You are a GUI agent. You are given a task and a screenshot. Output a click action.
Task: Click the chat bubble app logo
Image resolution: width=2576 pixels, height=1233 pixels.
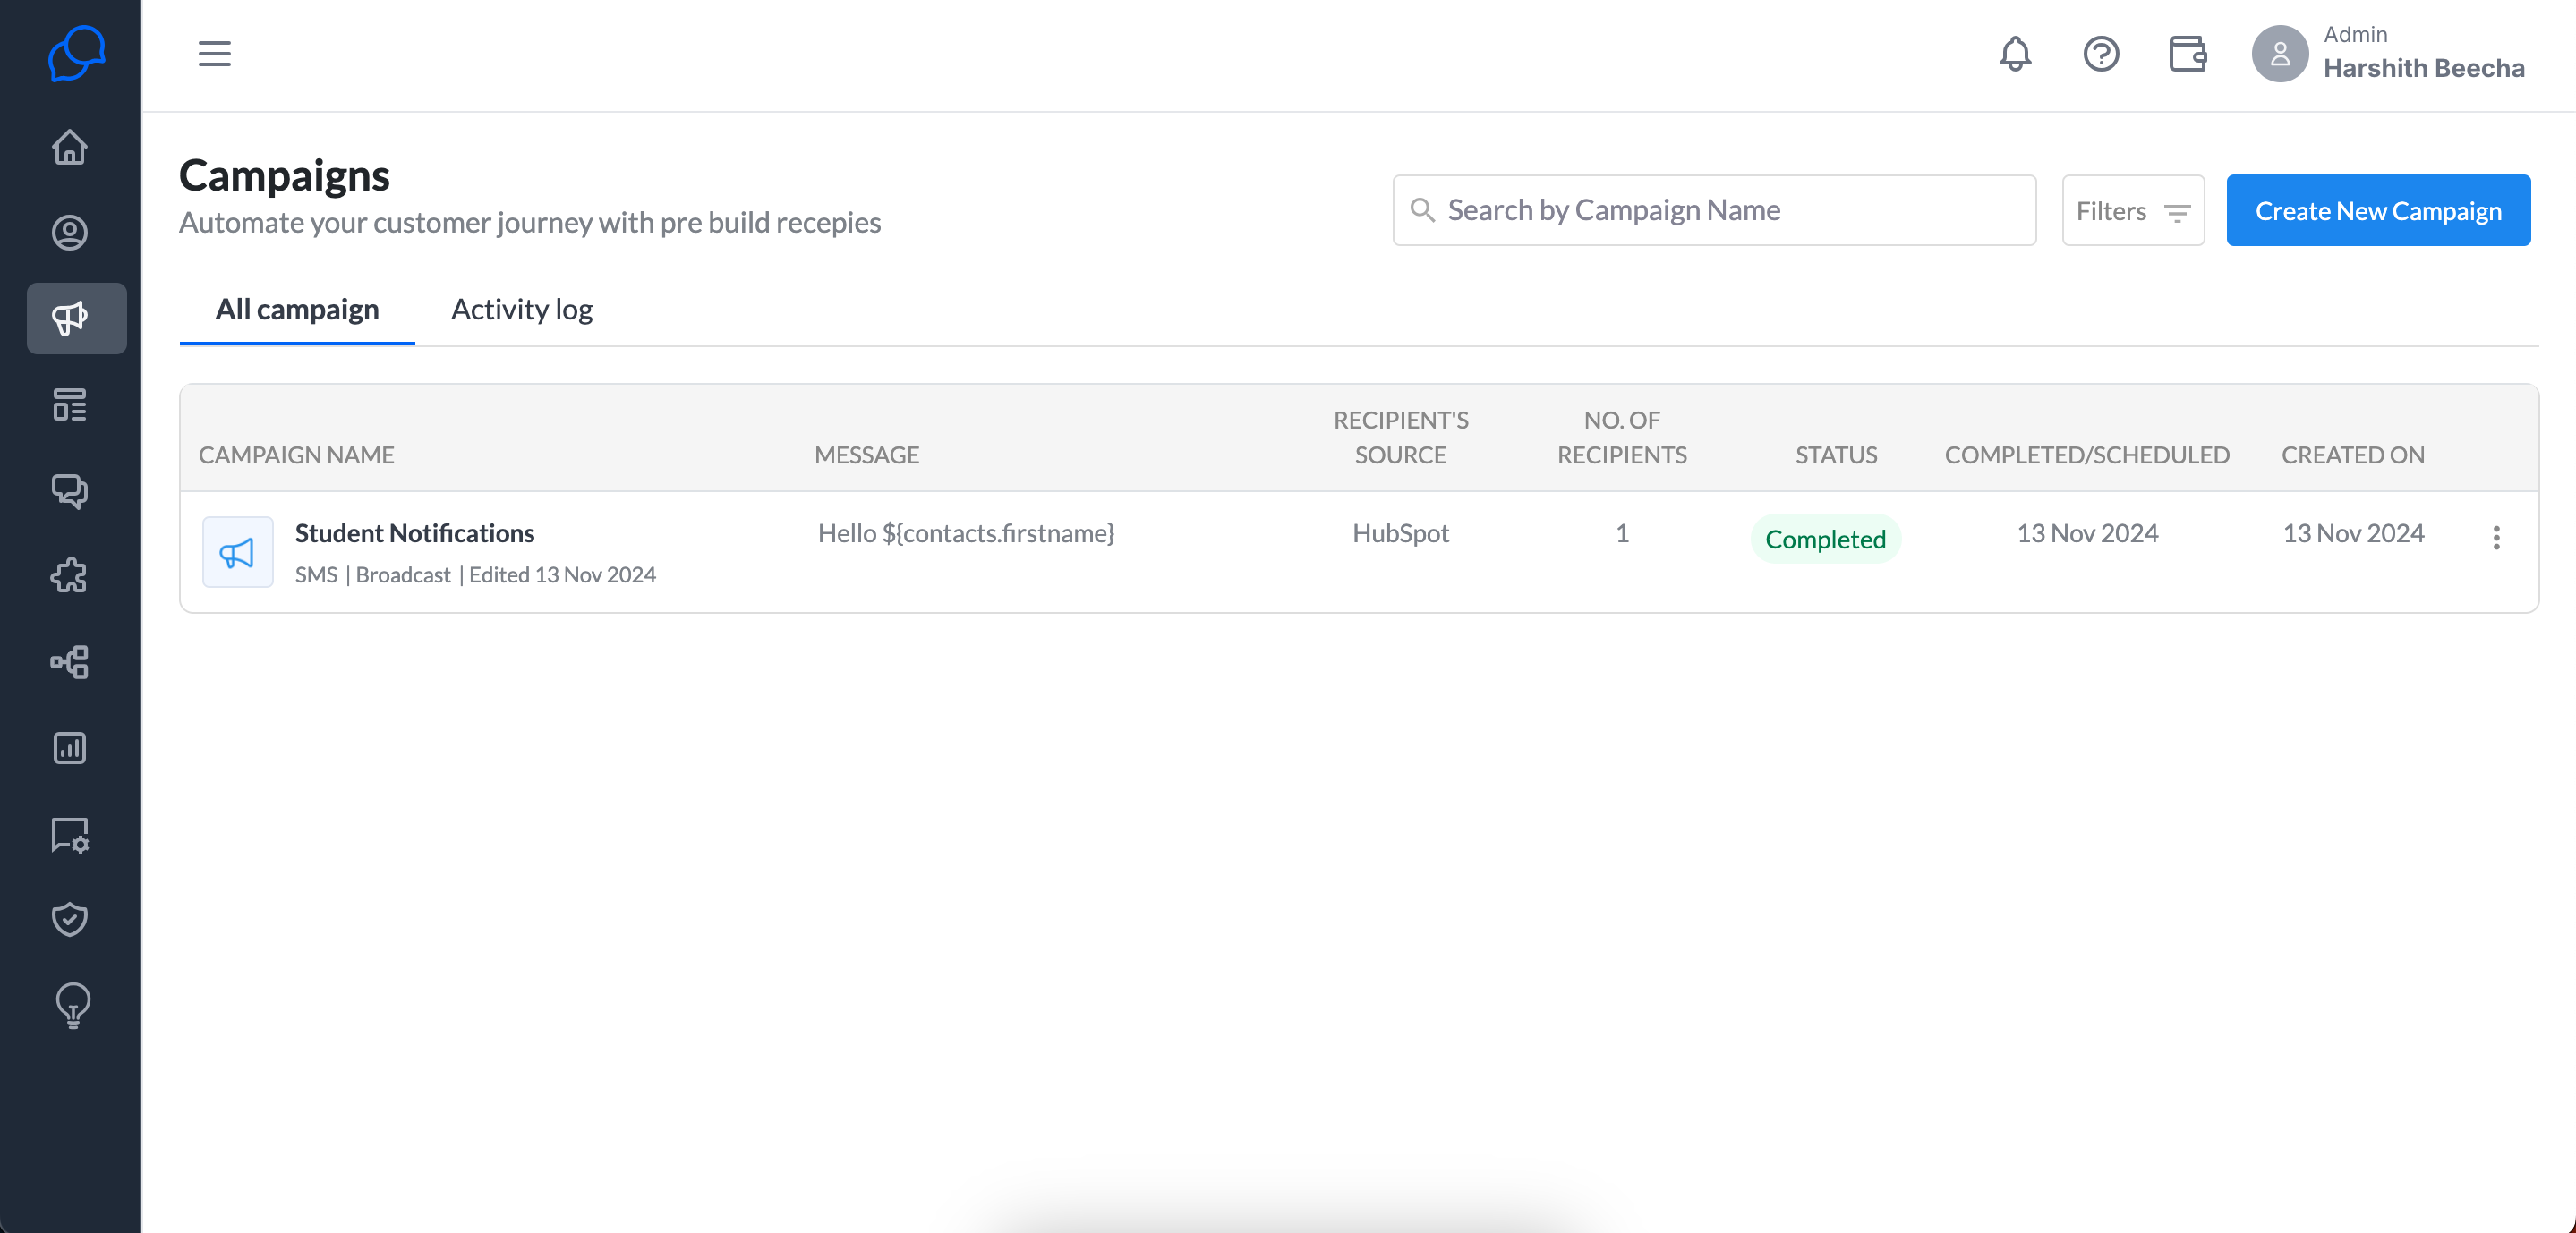(x=76, y=54)
